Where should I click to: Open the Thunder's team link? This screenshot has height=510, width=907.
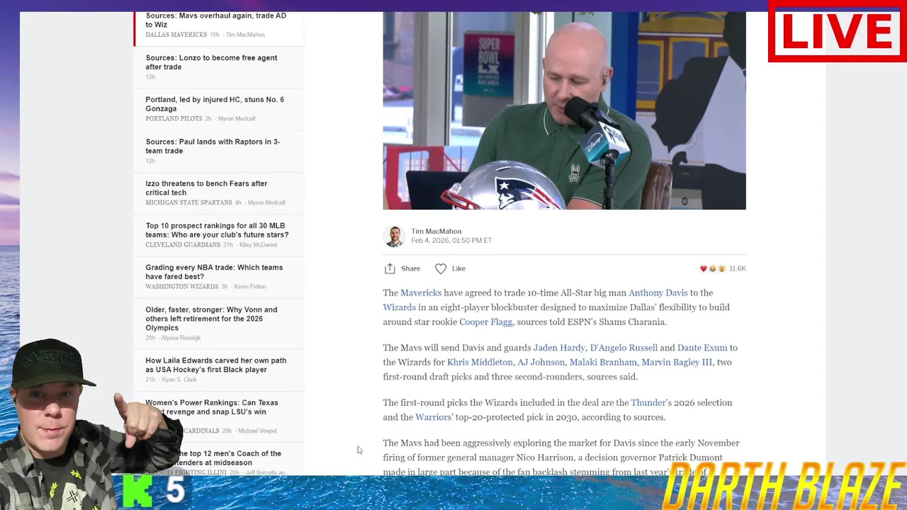(650, 402)
